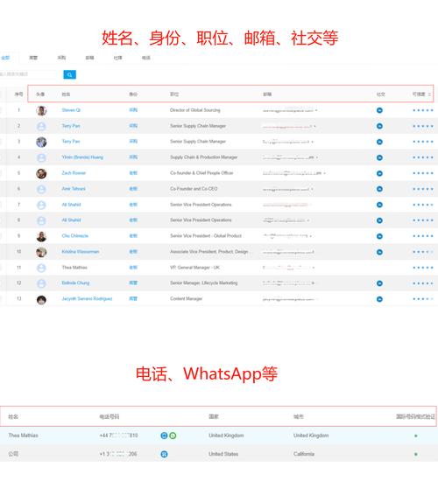Click blue phone icon in +1 United States row

[x=164, y=454]
